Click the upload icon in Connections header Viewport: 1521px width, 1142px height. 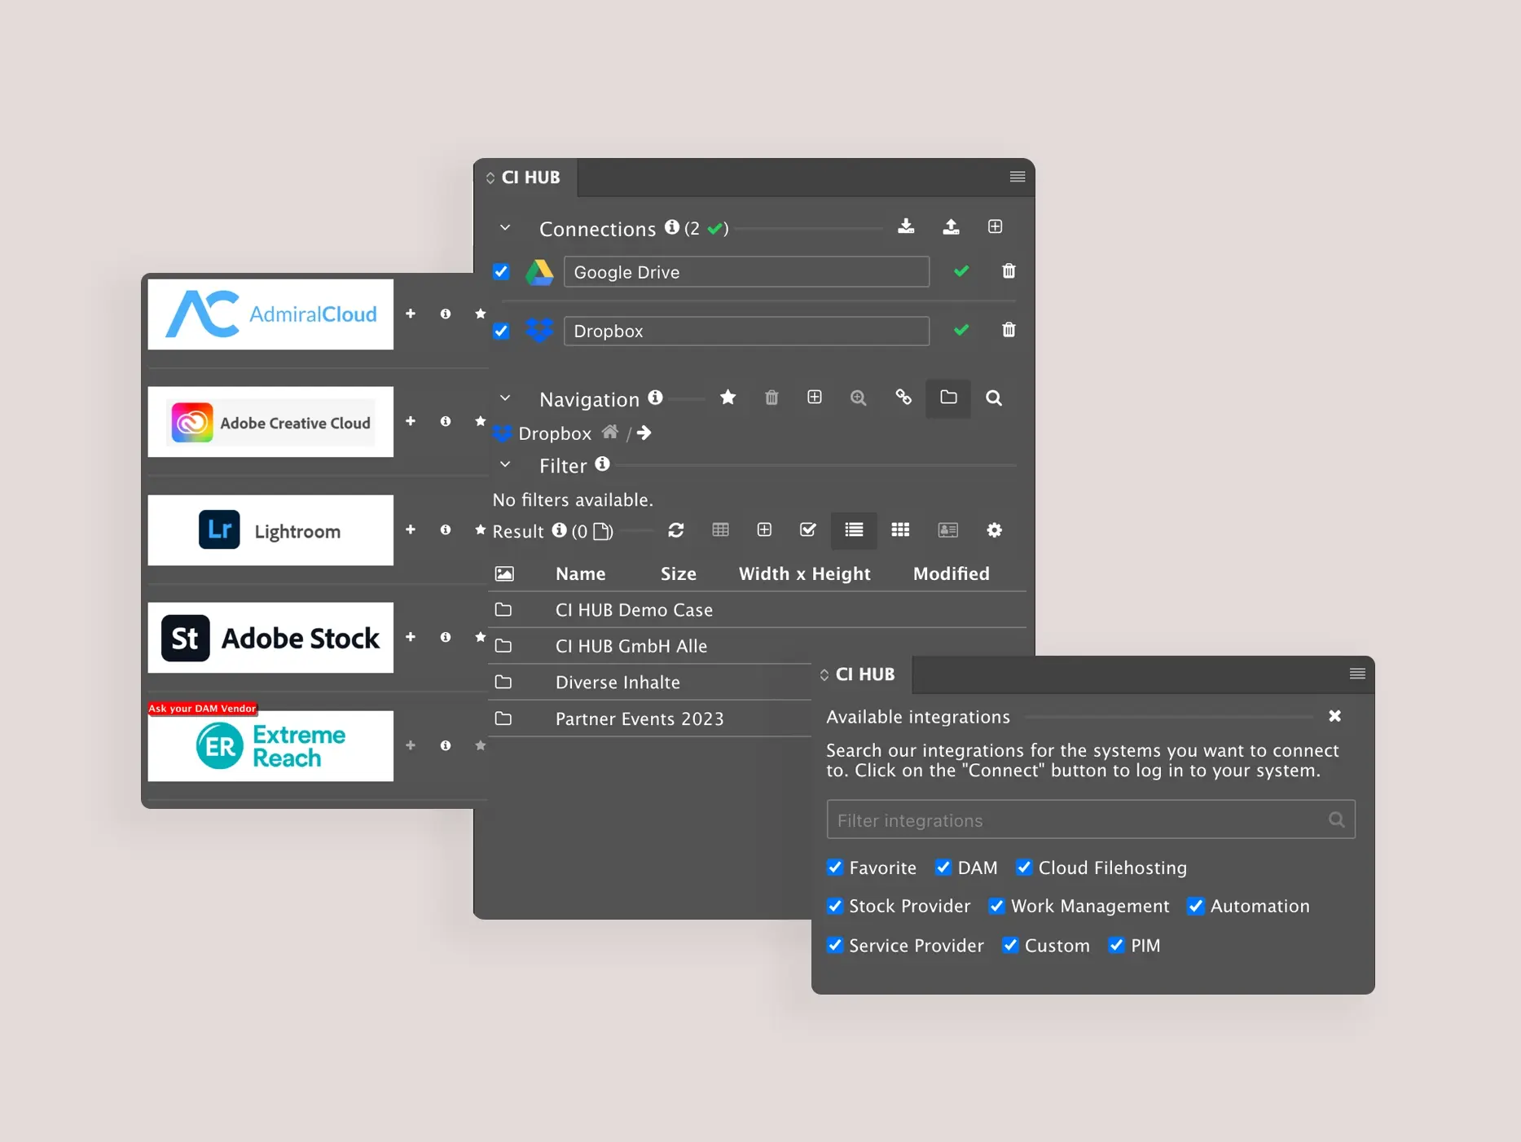951,226
